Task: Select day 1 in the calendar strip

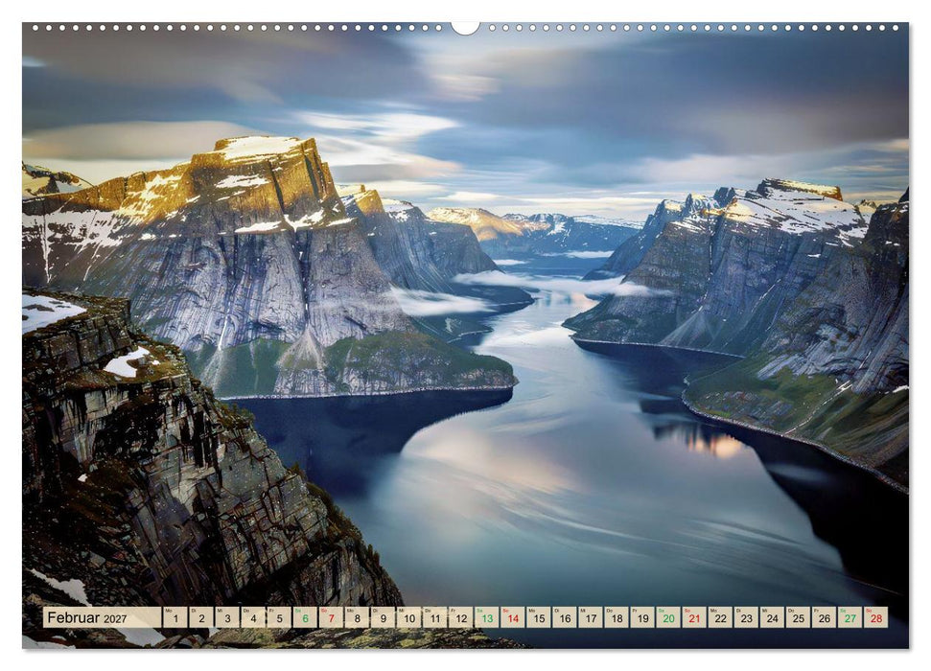Action: click(x=175, y=617)
